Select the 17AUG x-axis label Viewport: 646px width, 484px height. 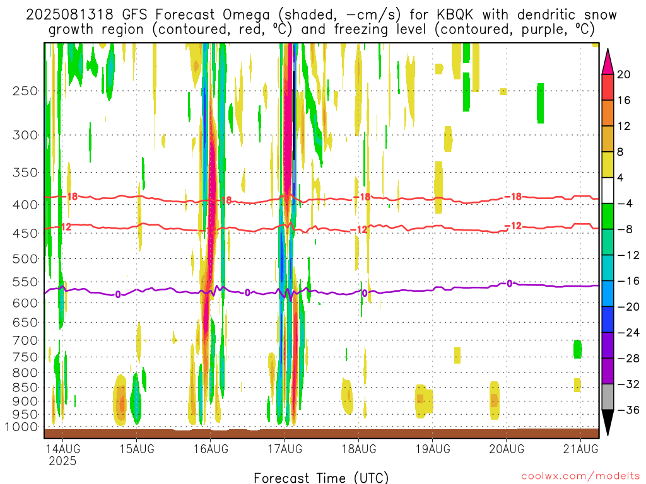coord(285,449)
